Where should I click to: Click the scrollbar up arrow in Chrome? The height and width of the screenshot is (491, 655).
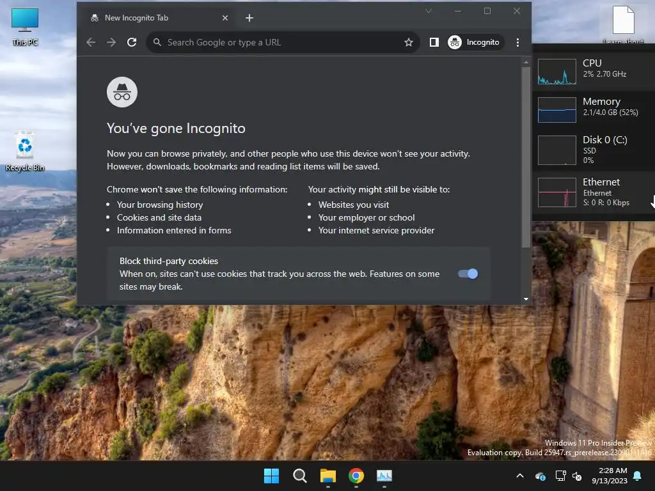(x=526, y=62)
